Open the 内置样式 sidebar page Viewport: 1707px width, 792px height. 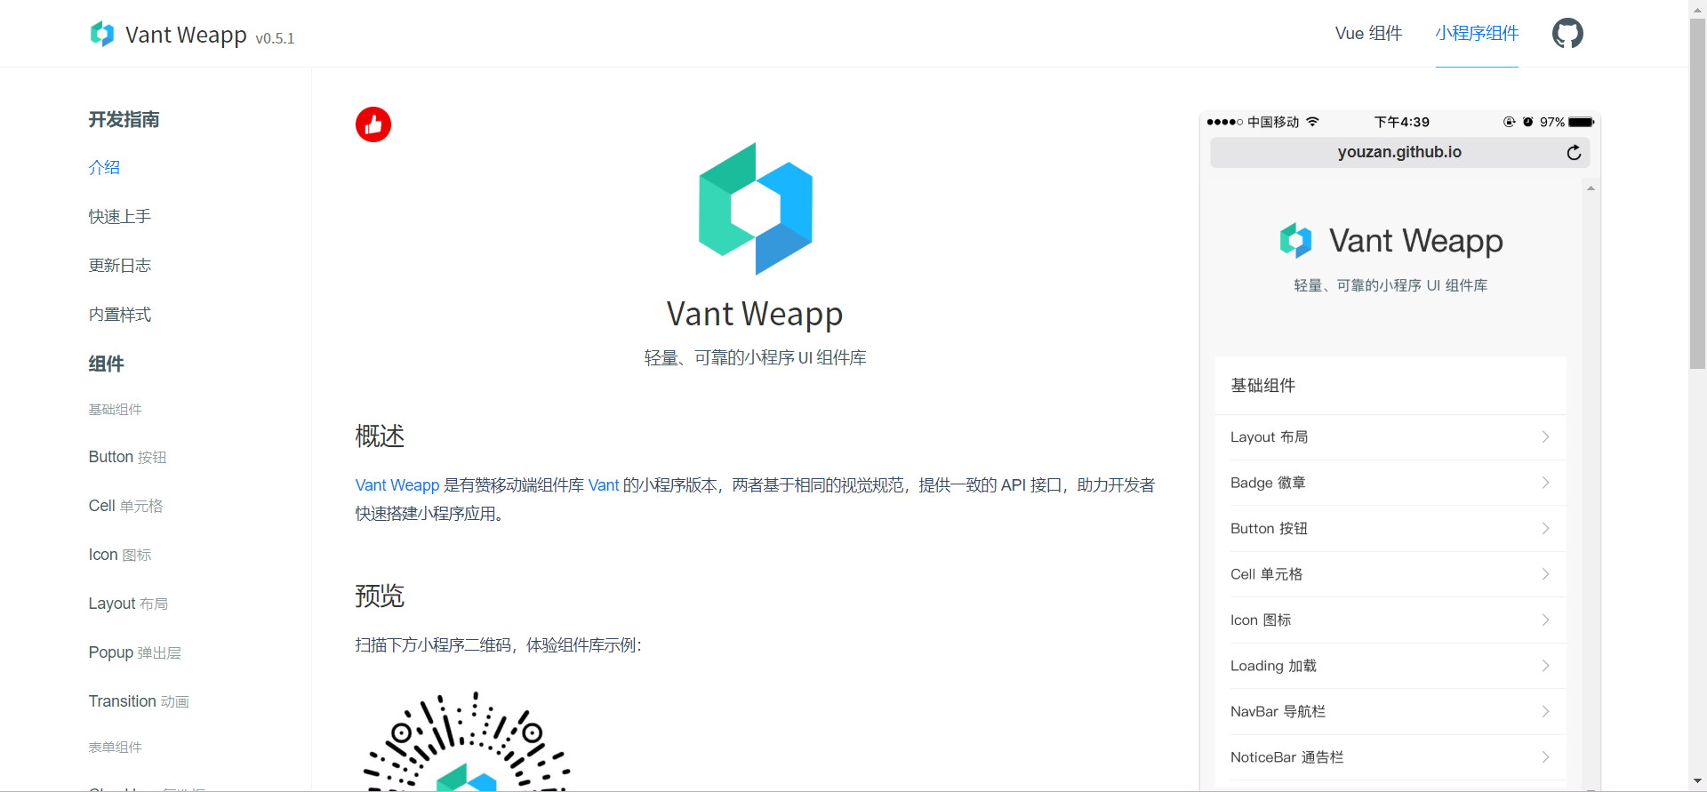coord(120,314)
